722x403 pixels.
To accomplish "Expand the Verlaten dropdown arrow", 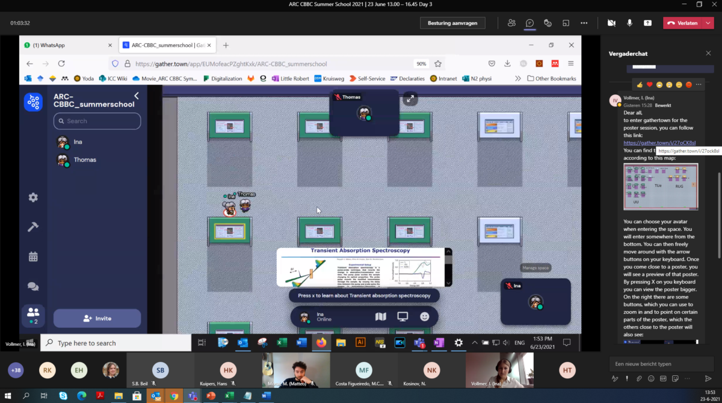I will click(x=708, y=23).
